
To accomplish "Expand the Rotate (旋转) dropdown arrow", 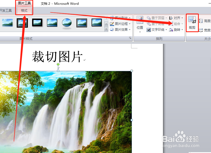I will [x=182, y=30].
